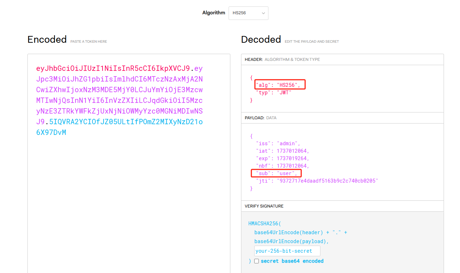
Task: Click the PAYLOAD: DATA label
Action: tap(261, 118)
